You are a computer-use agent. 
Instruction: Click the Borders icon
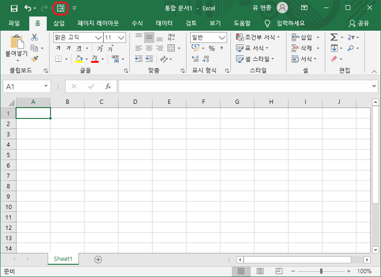pos(59,59)
